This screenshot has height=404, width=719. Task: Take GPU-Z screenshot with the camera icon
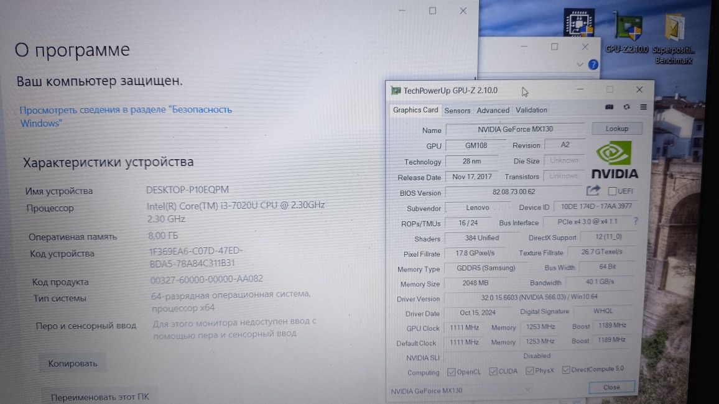click(609, 107)
